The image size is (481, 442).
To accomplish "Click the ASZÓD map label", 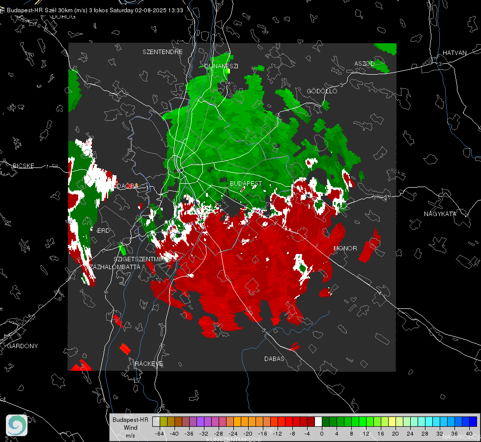I will pos(364,63).
